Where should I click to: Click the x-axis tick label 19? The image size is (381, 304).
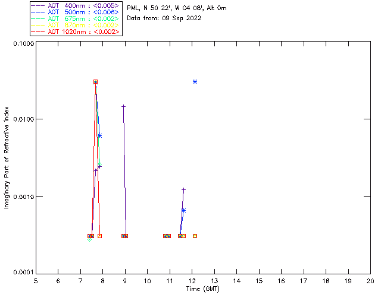[x=348, y=281]
